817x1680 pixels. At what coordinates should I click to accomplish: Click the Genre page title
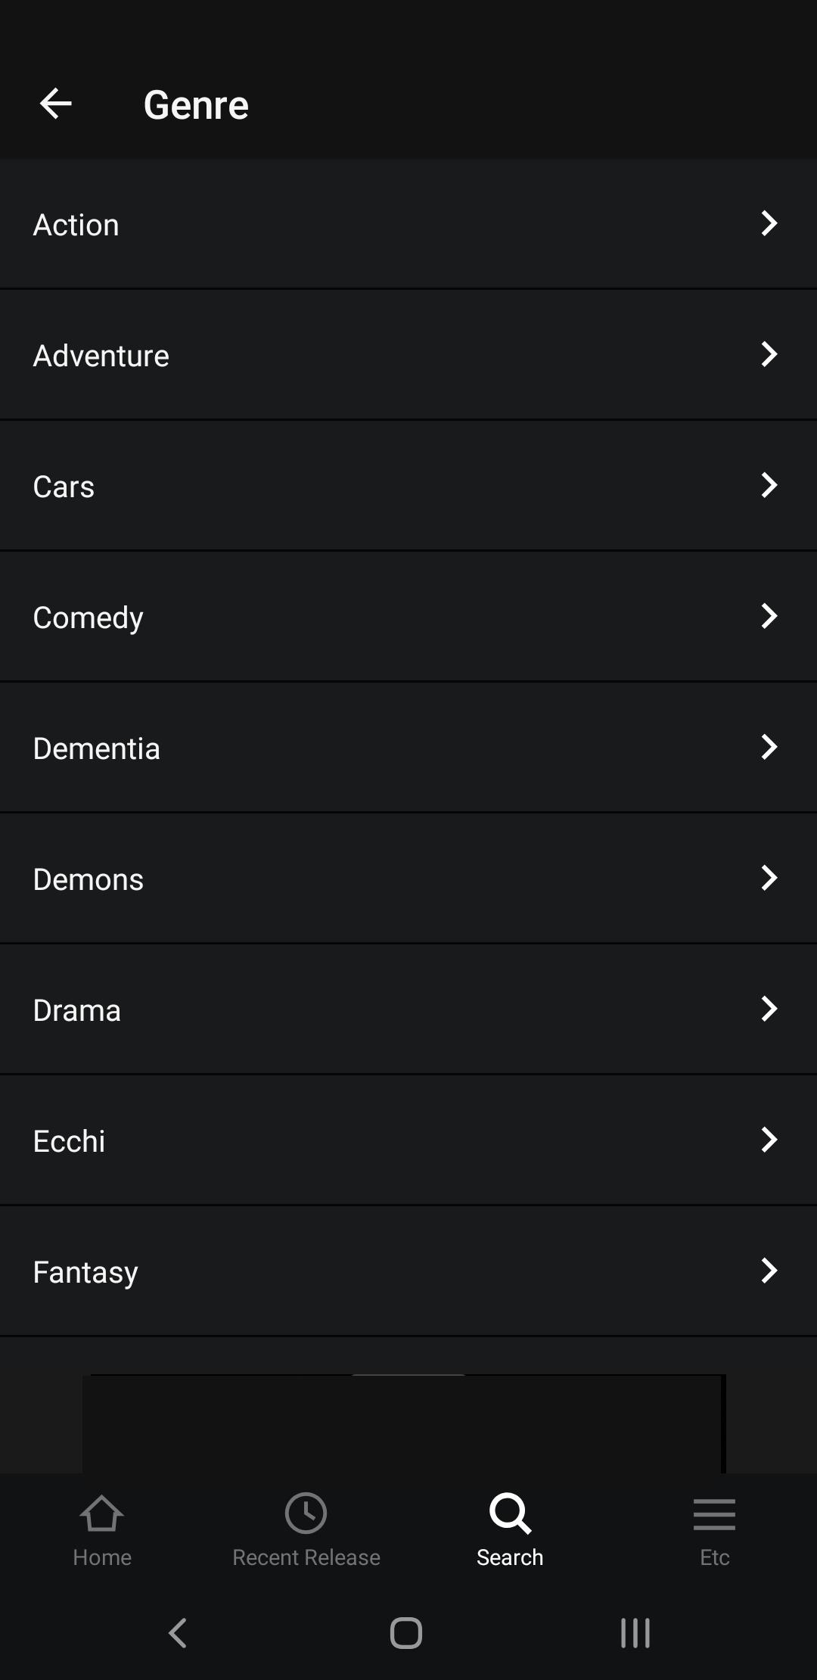click(x=196, y=104)
